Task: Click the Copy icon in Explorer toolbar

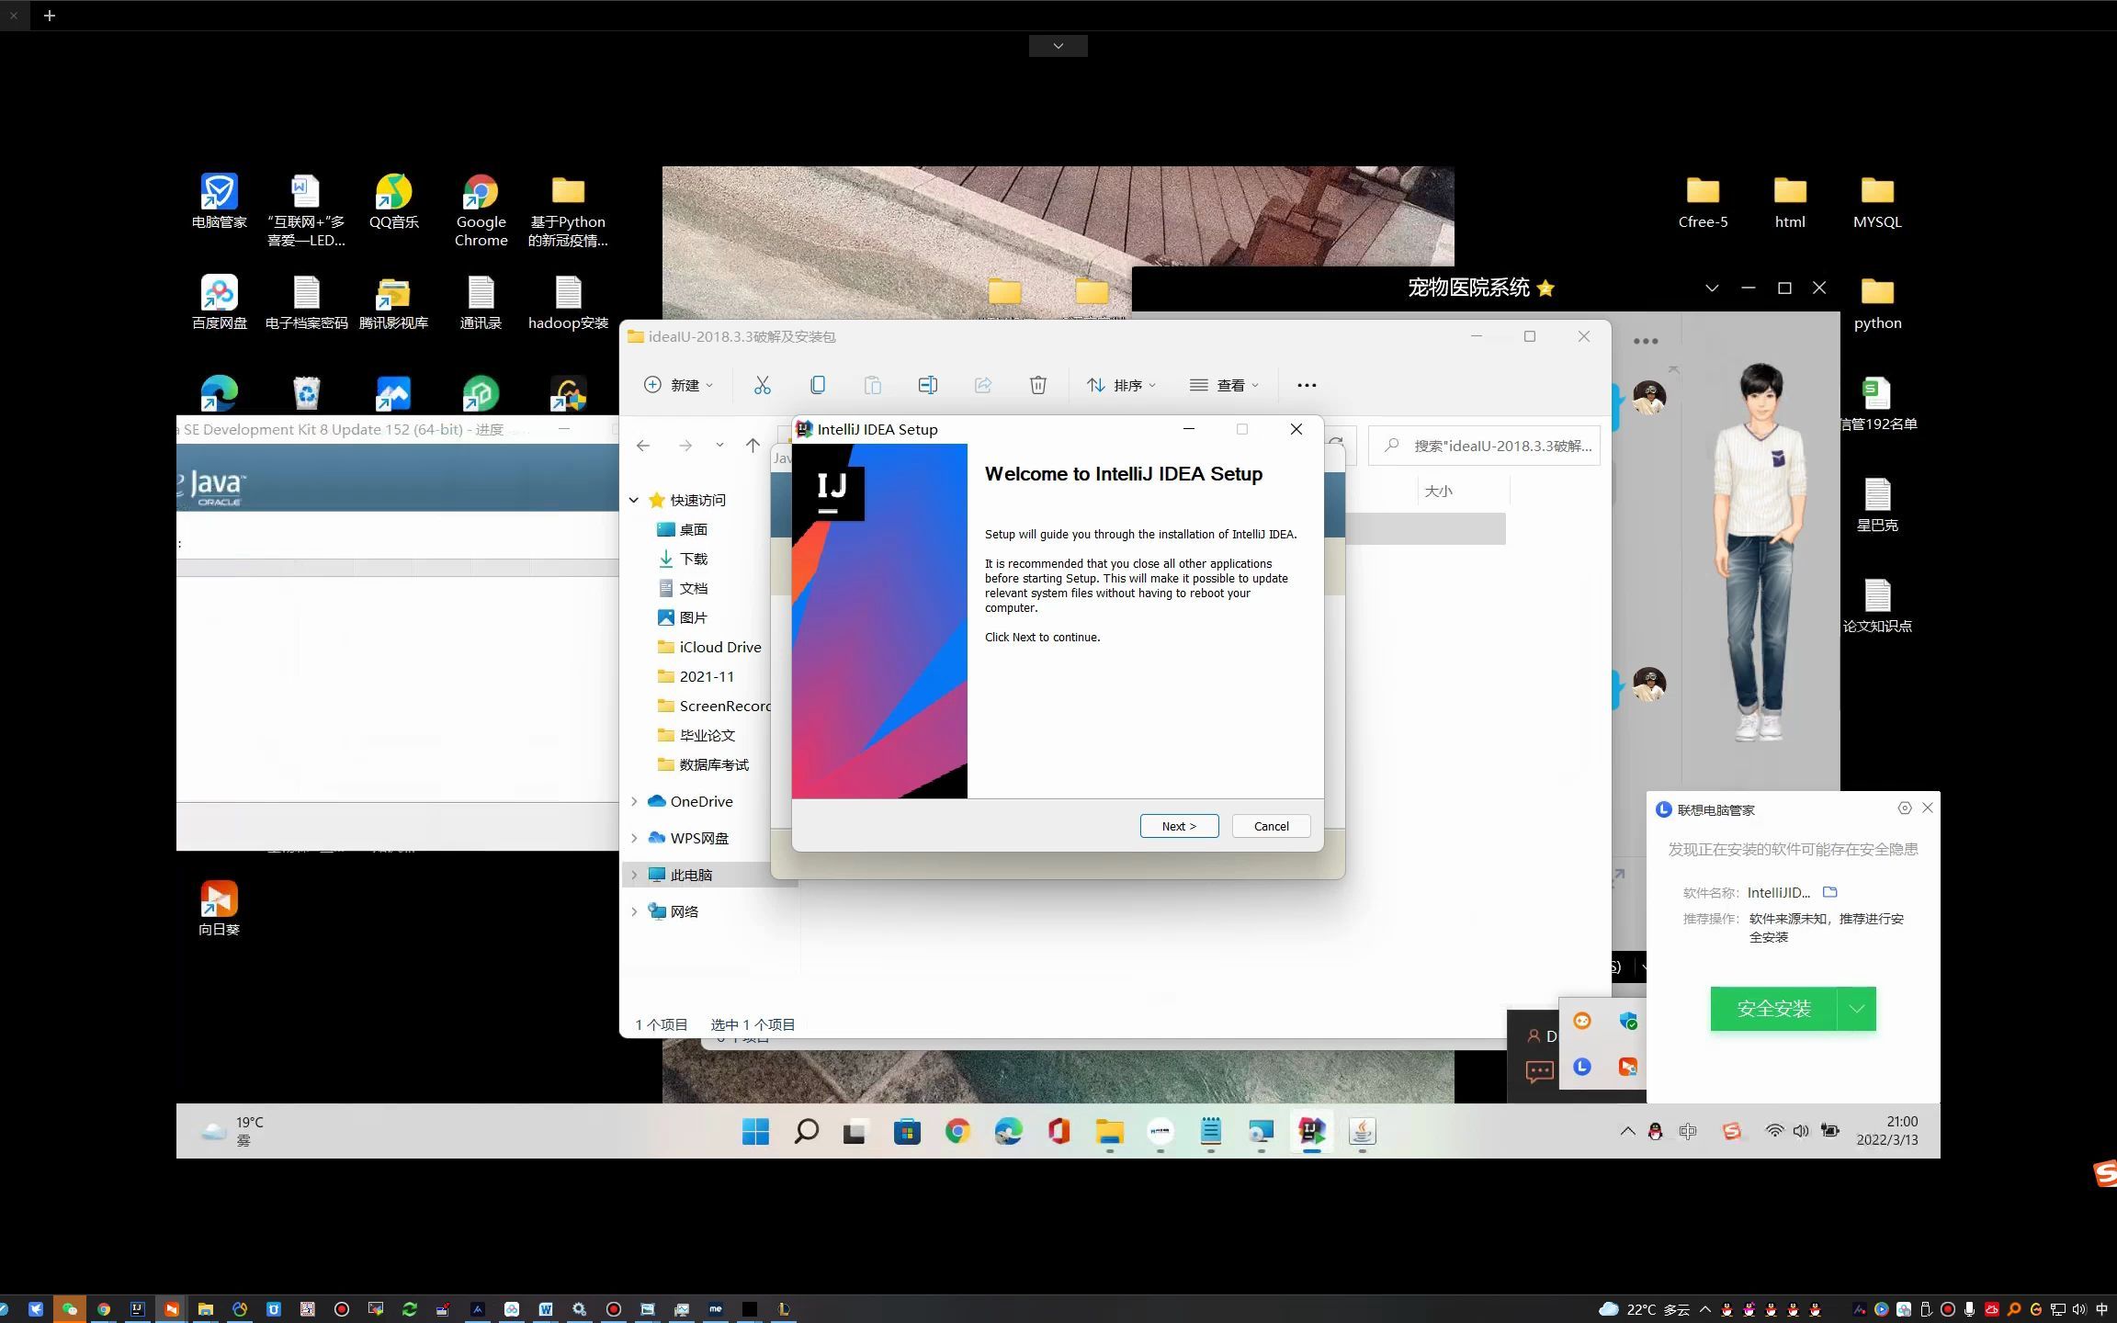Action: pos(817,385)
